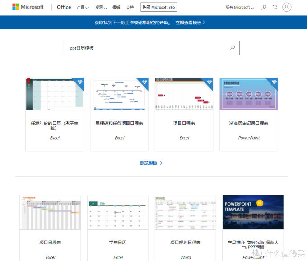Expand the 资源 dropdown menu
Image resolution: width=307 pixels, height=261 pixels.
tap(101, 7)
